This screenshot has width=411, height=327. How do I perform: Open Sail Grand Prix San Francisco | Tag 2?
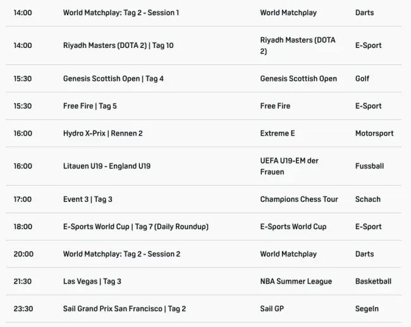(125, 309)
